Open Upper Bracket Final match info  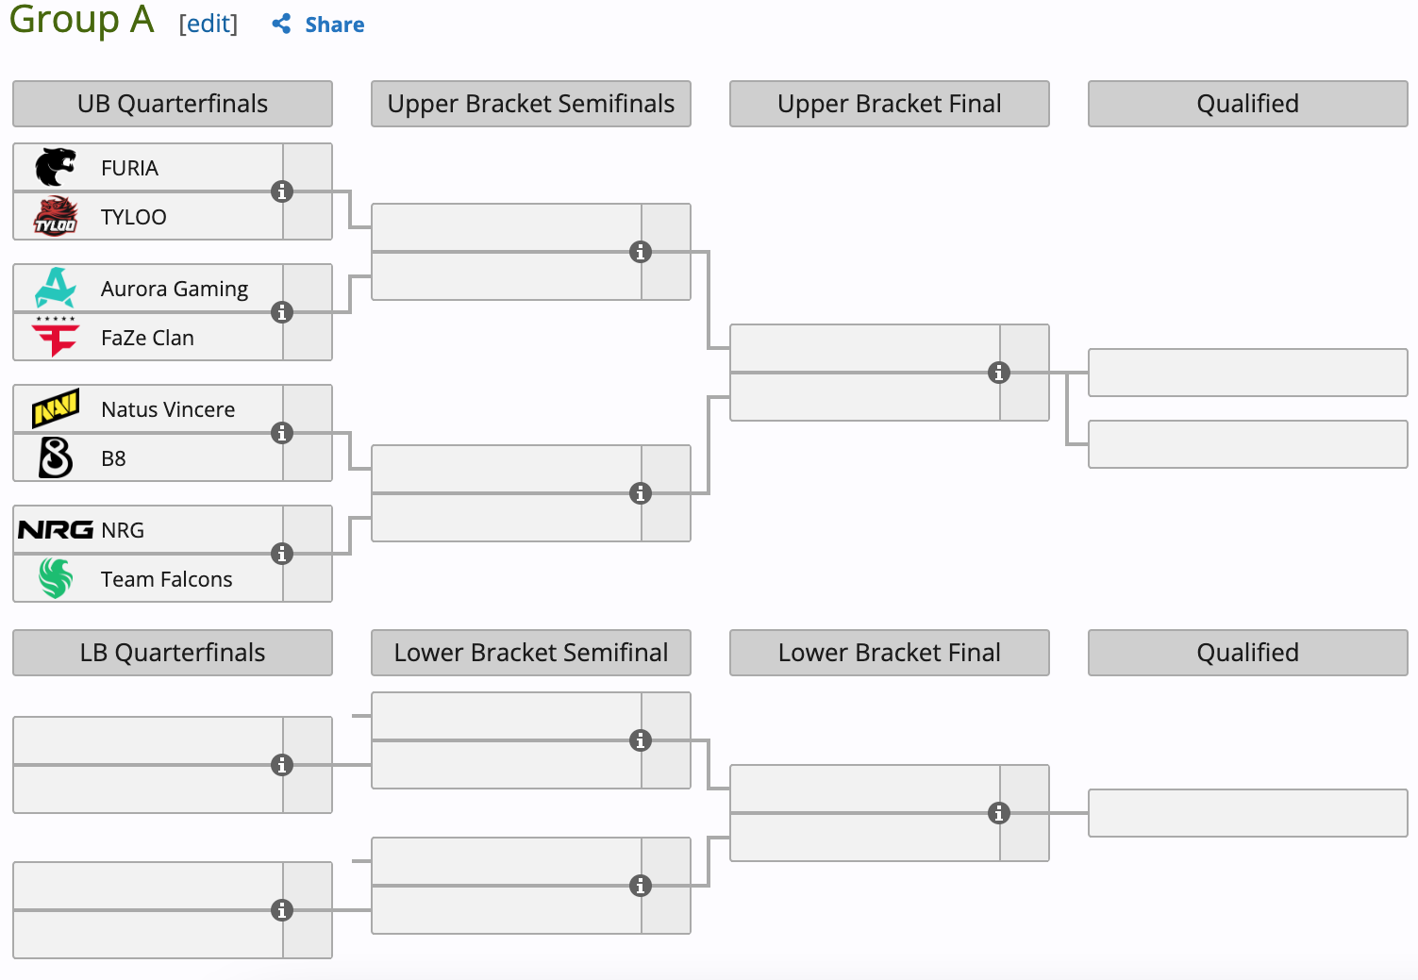click(x=999, y=373)
